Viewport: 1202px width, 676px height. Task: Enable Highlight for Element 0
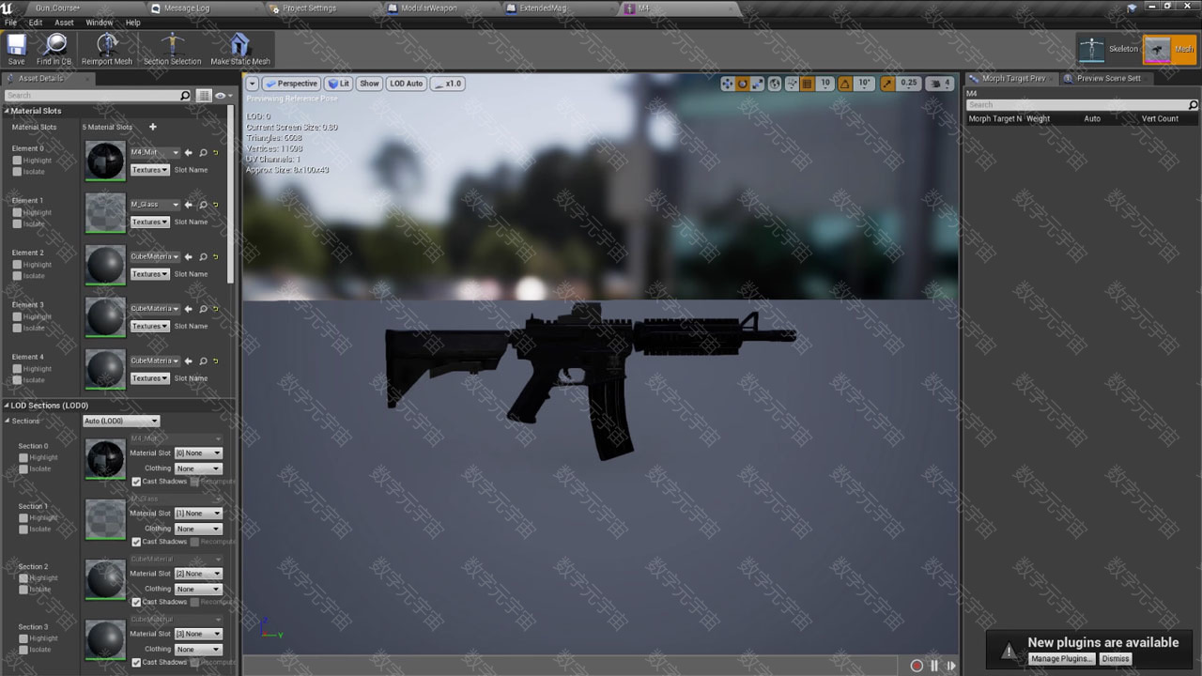click(17, 161)
